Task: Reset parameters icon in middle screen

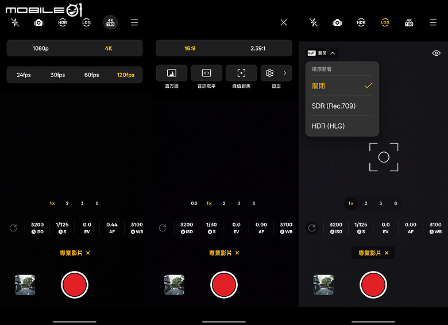Action: pos(163,228)
